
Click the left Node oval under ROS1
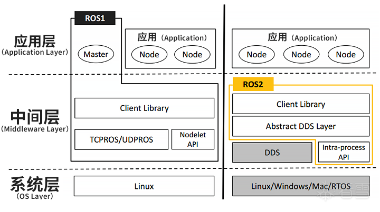tap(149, 54)
